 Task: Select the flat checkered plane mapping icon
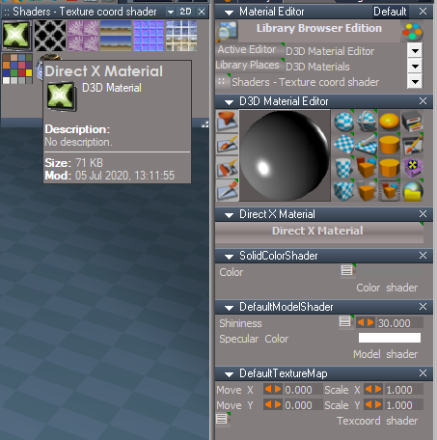pos(343,145)
